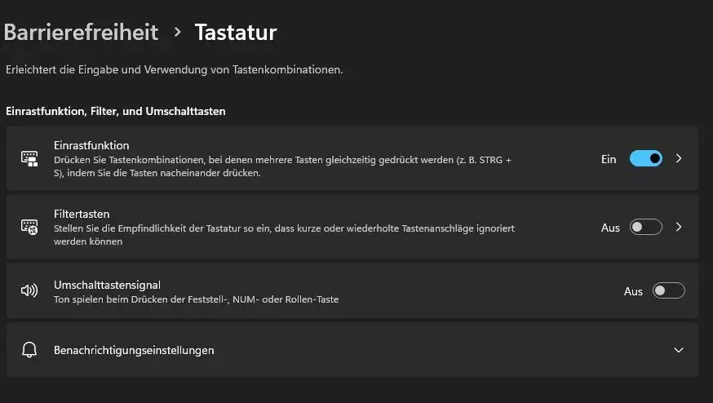Click the breadcrumb separator arrow before Tastatur
The height and width of the screenshot is (403, 713).
tap(177, 33)
